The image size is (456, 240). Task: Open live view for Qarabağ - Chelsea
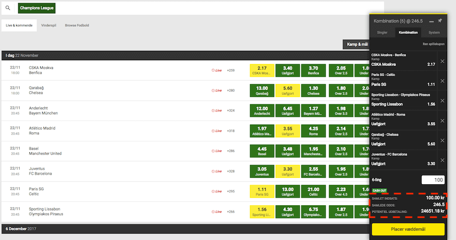(x=217, y=91)
